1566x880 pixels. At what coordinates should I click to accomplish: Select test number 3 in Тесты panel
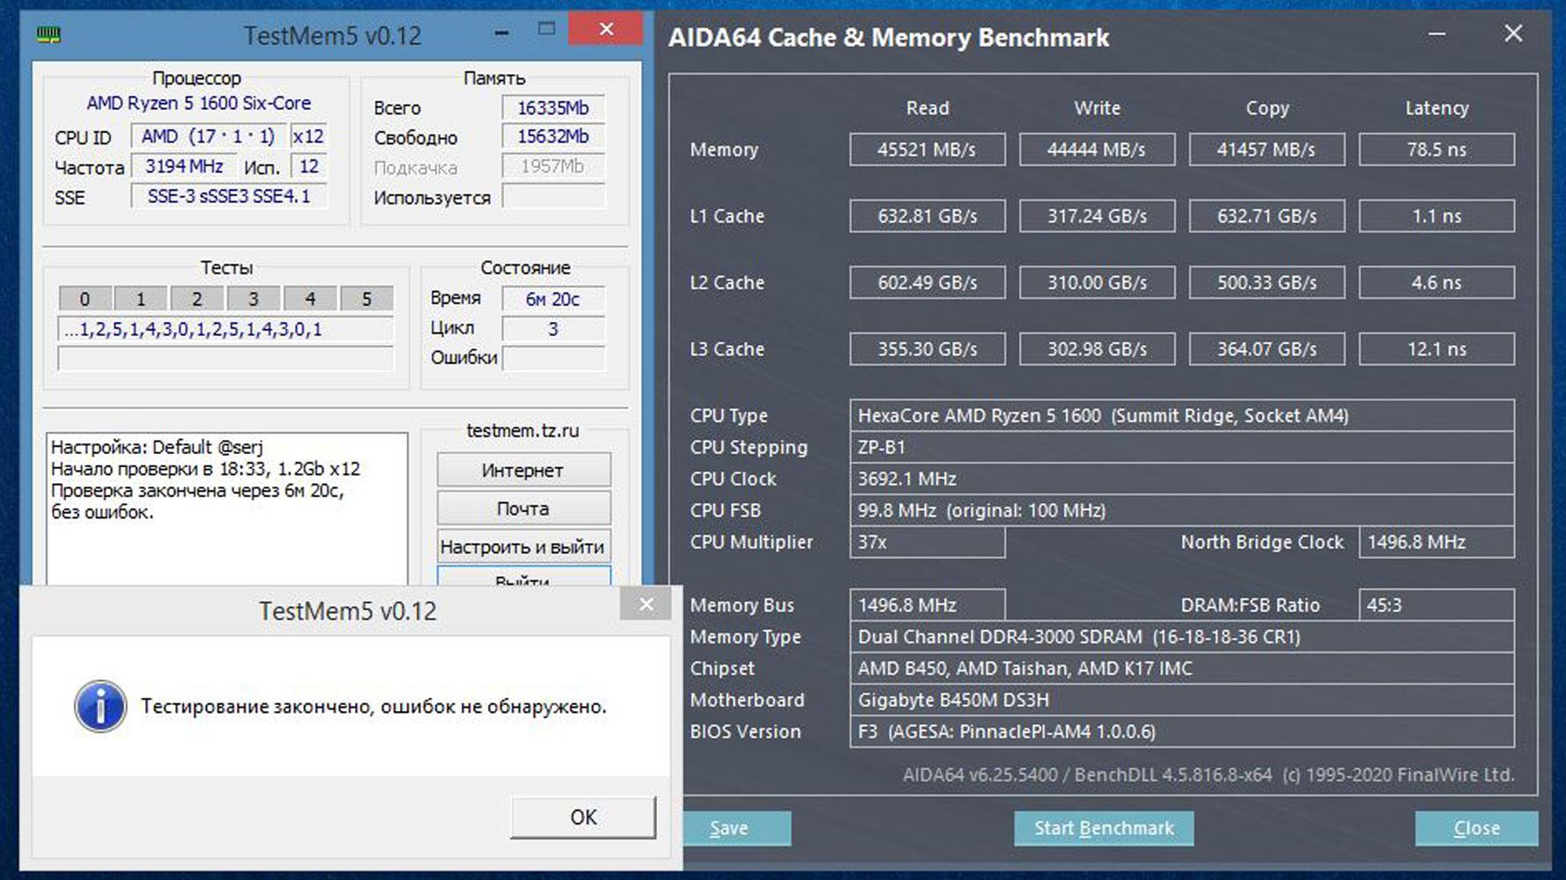pyautogui.click(x=253, y=299)
